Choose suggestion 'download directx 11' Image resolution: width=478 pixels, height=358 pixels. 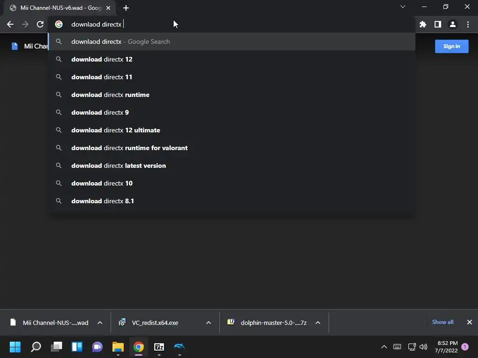coord(232,77)
